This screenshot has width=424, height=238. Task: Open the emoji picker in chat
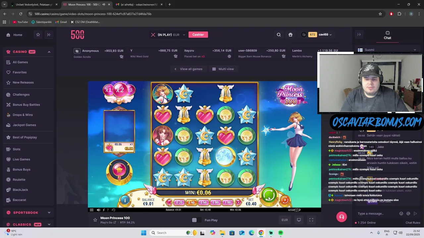click(x=401, y=214)
